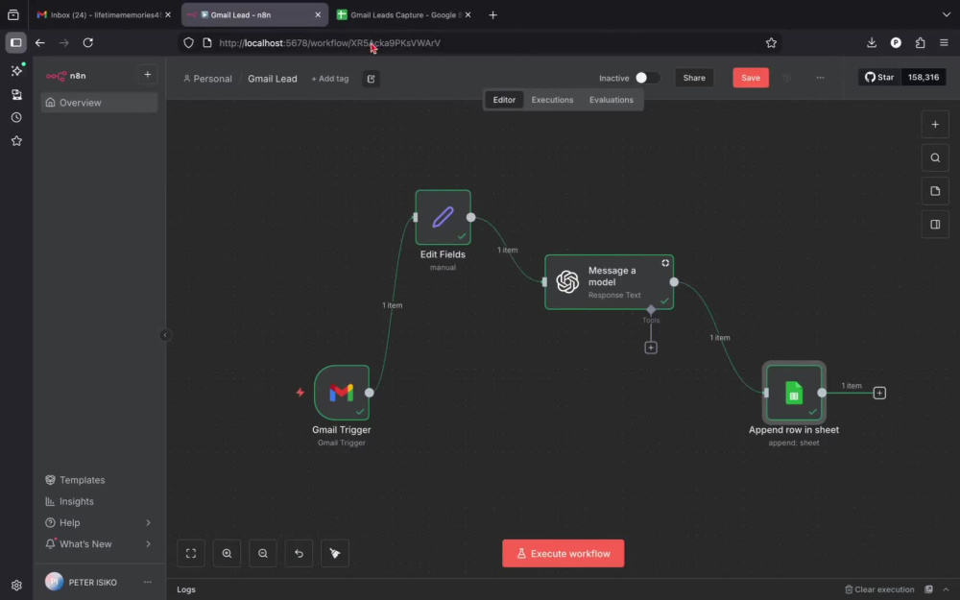Create new item with sidebar plus

(x=148, y=75)
